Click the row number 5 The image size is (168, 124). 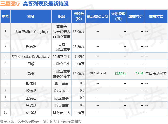click(5, 73)
